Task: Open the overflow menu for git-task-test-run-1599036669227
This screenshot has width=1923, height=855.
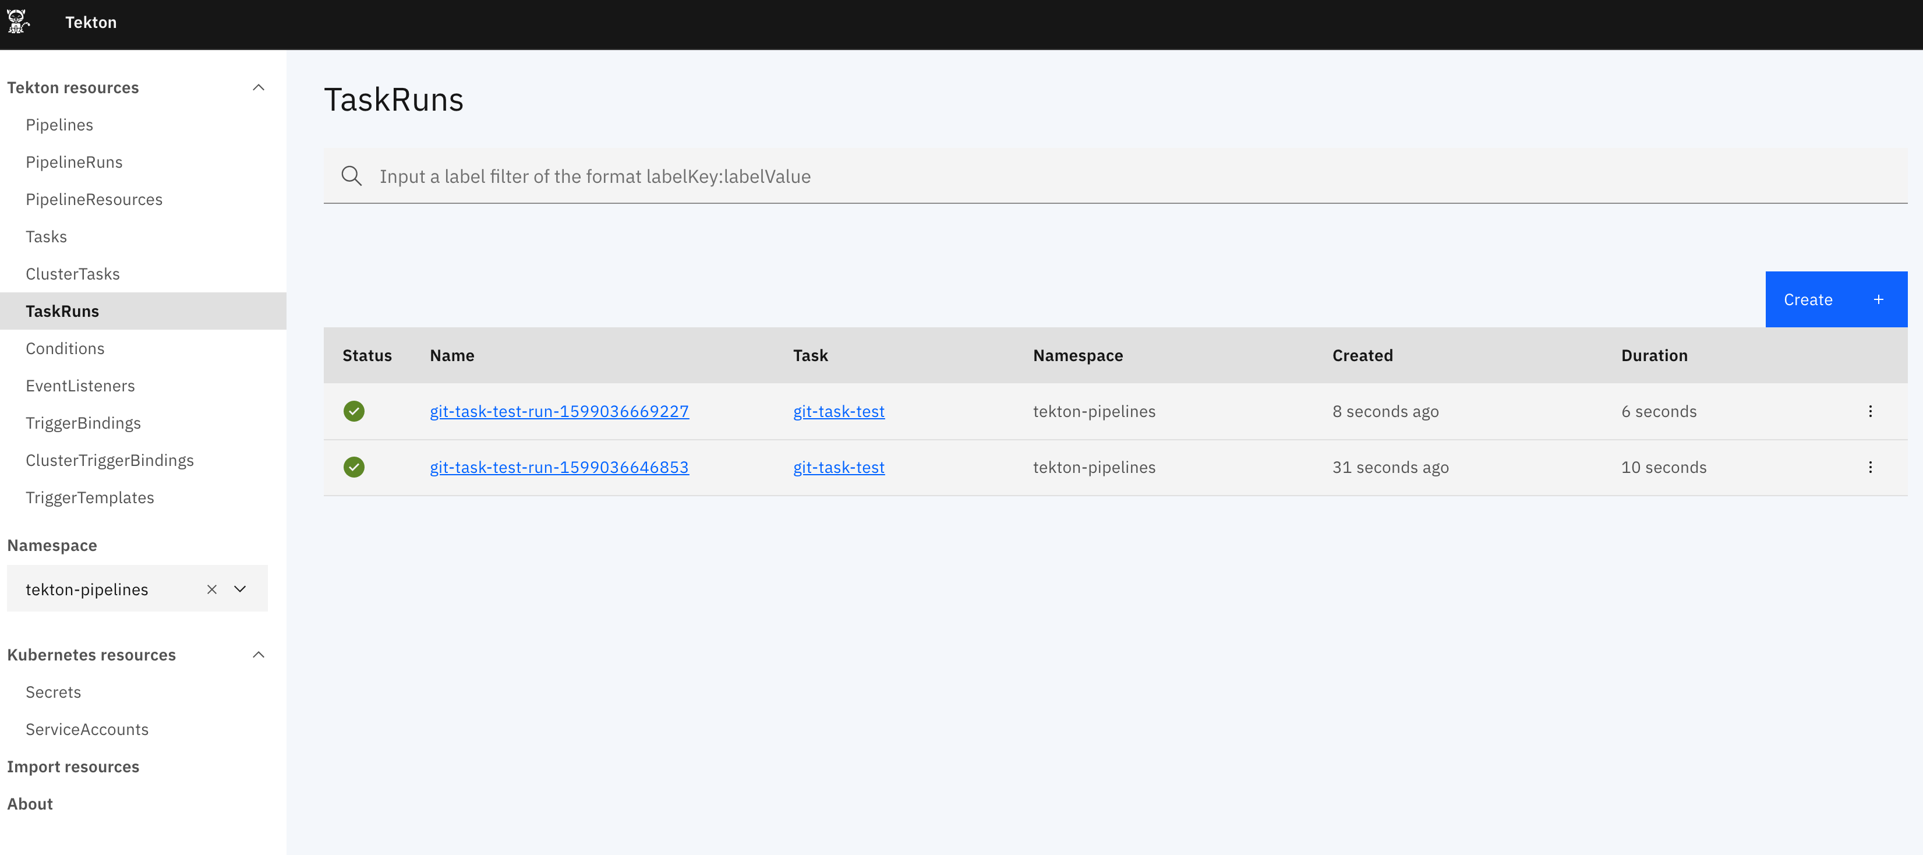Action: [1871, 411]
